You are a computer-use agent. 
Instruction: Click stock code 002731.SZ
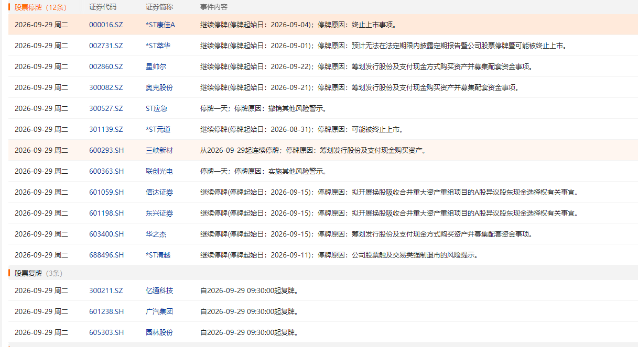[x=106, y=46]
